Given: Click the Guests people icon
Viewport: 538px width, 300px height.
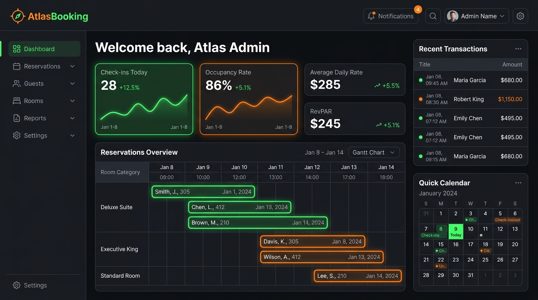Looking at the screenshot, I should (x=16, y=84).
